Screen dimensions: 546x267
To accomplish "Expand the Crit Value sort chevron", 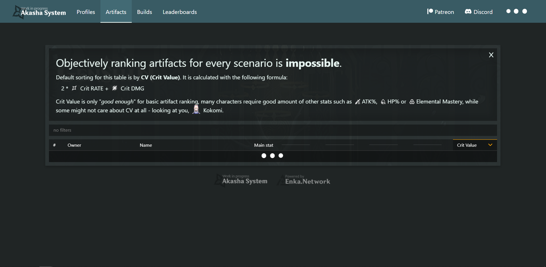I will point(490,145).
